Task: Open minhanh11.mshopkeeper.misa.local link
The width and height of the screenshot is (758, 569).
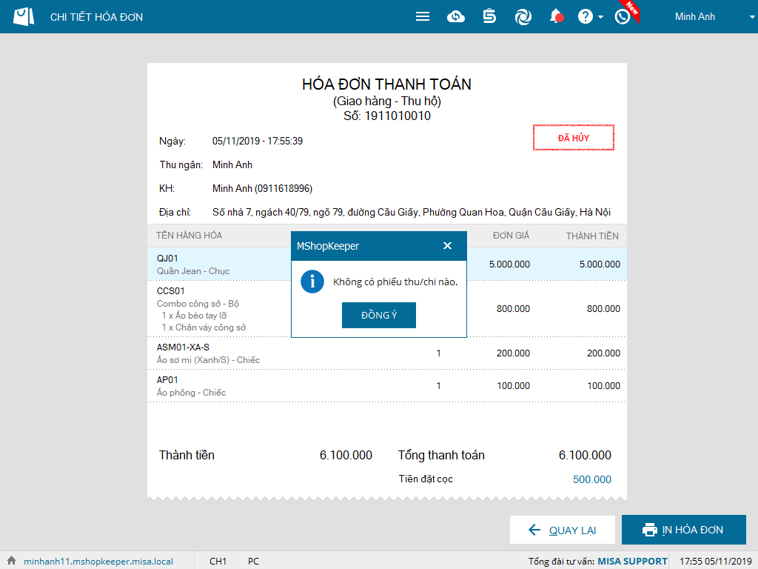Action: pos(98,562)
